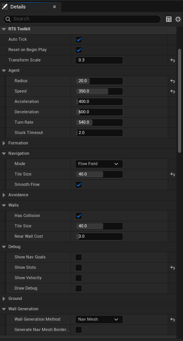Click the Has Collision label
This screenshot has height=341, width=183.
pyautogui.click(x=27, y=215)
